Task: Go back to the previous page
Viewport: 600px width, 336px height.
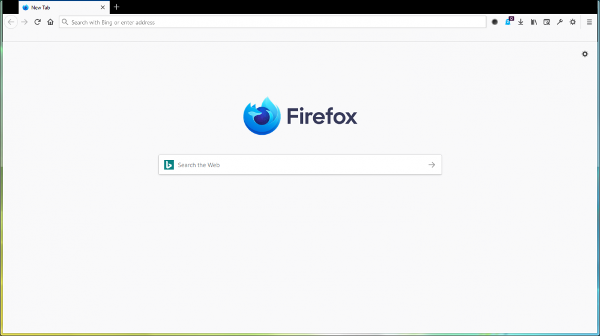Action: (11, 22)
